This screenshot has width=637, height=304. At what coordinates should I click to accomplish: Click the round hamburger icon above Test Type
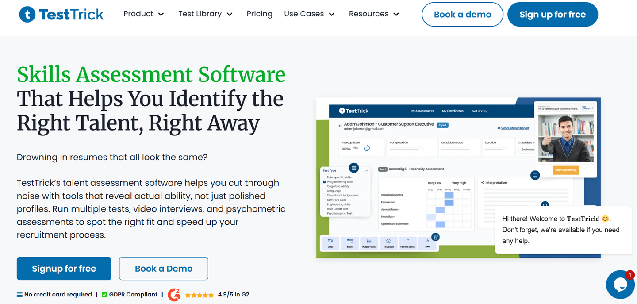[x=354, y=168]
